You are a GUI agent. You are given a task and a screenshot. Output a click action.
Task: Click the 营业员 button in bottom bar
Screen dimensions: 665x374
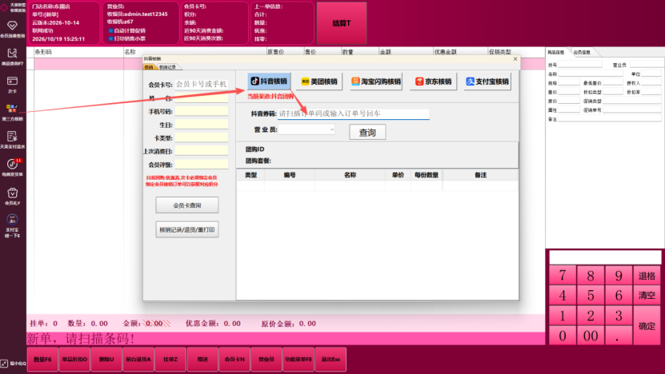click(x=266, y=359)
